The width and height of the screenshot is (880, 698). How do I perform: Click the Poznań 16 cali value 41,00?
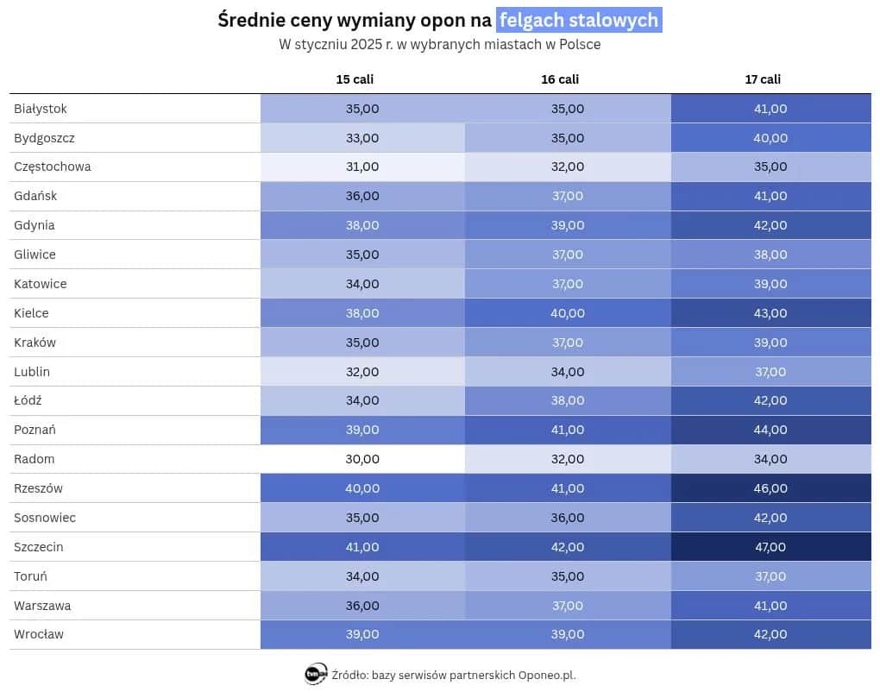pyautogui.click(x=568, y=430)
